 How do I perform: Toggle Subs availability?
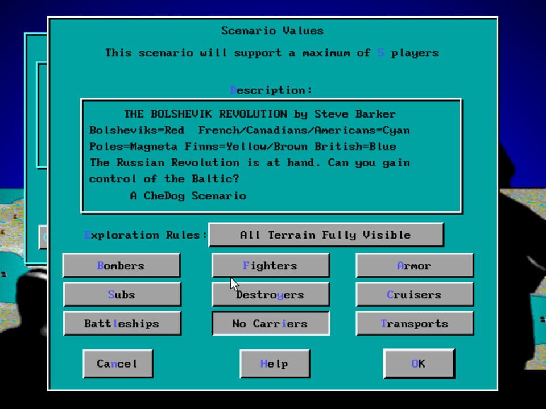(121, 294)
